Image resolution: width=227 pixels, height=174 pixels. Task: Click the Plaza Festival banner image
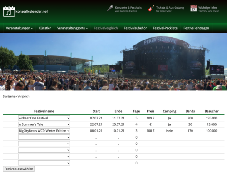click(113, 62)
